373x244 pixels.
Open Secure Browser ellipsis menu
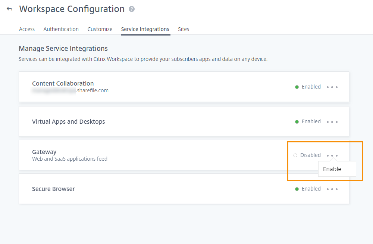pyautogui.click(x=332, y=189)
